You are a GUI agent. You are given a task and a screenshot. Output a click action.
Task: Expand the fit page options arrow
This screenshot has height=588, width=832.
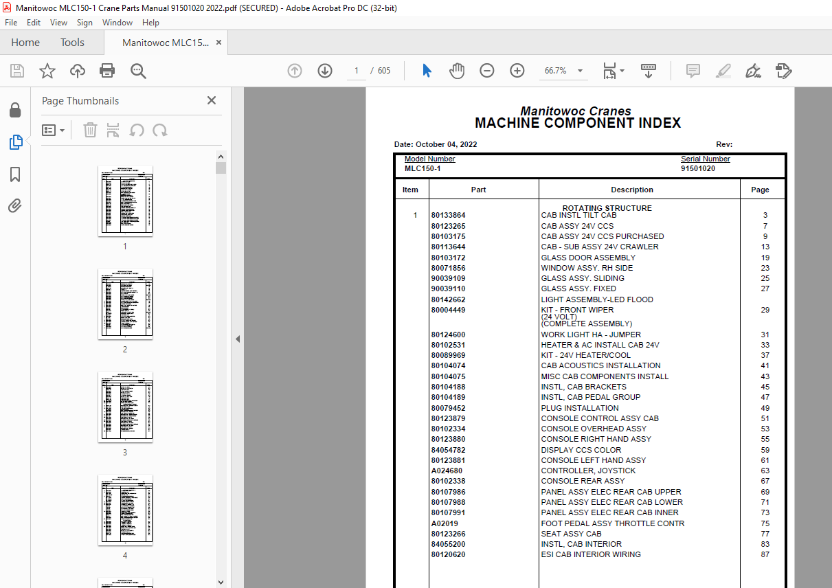click(x=622, y=71)
